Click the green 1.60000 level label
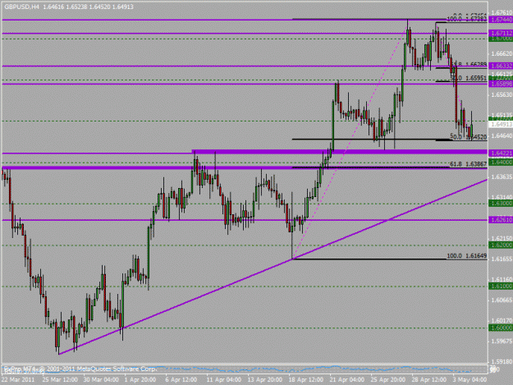Image resolution: width=513 pixels, height=385 pixels. (x=501, y=328)
